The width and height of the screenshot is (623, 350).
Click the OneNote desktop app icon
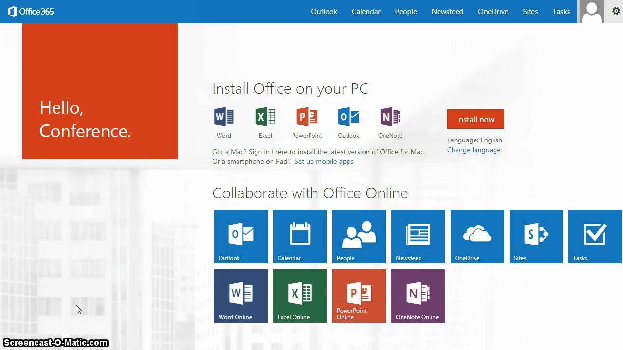pyautogui.click(x=390, y=117)
